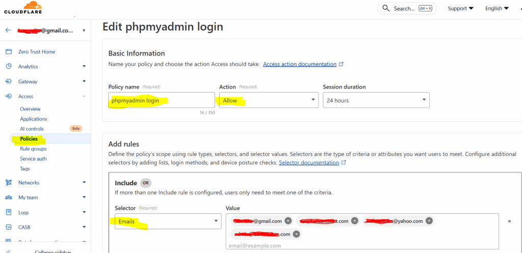Click the Add rules heading
Image resolution: width=522 pixels, height=253 pixels.
pos(124,144)
